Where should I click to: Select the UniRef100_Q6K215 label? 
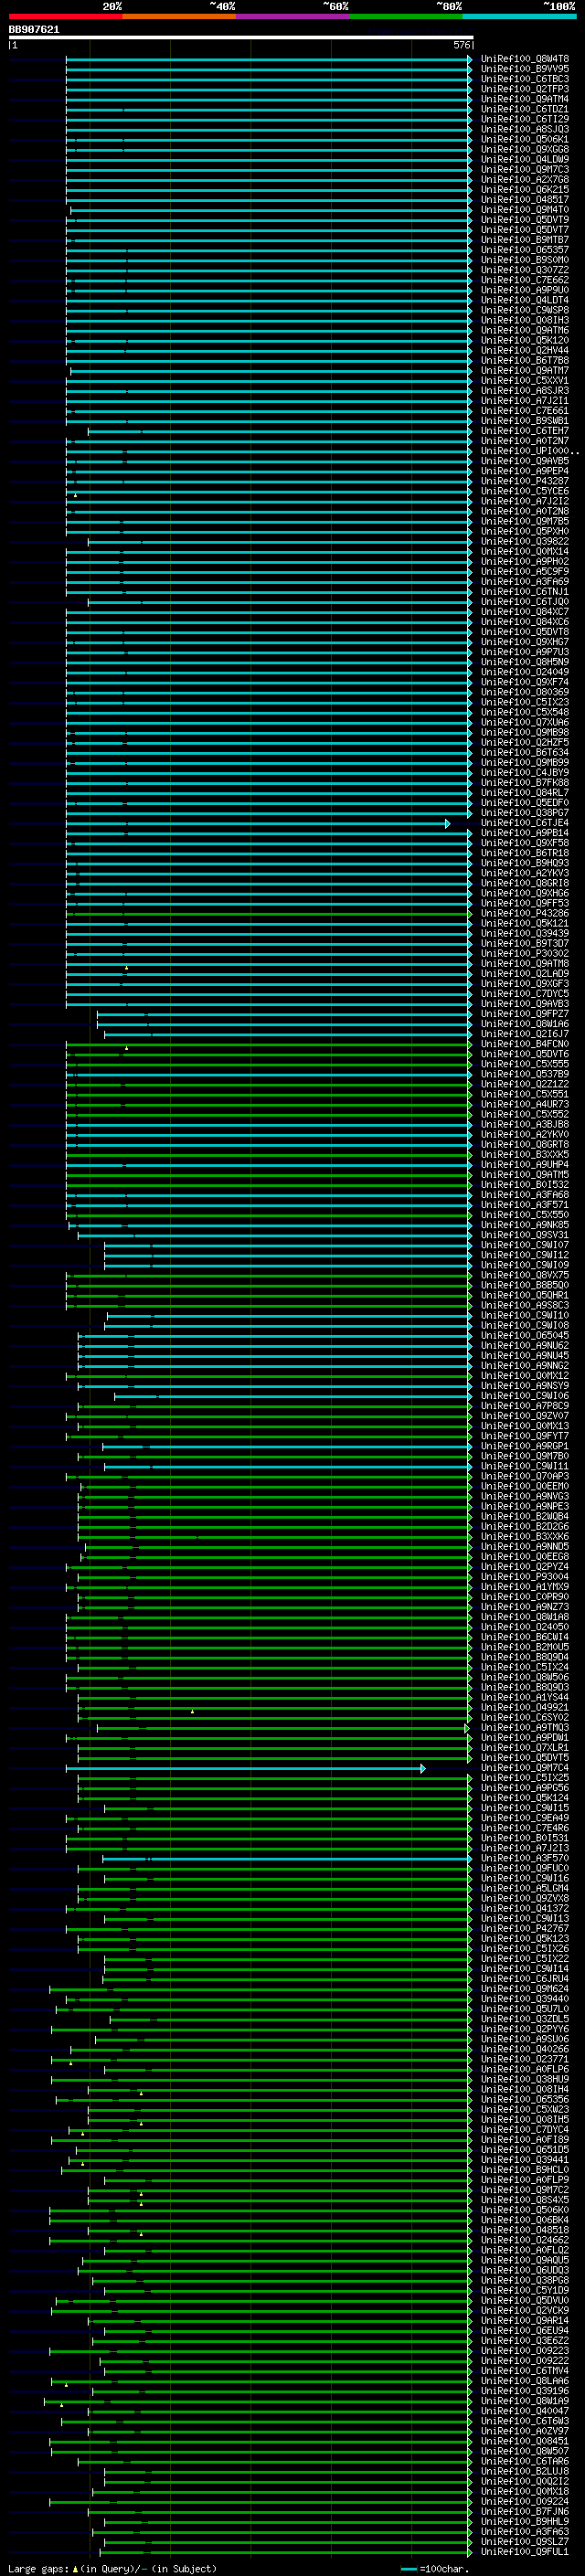tap(525, 189)
